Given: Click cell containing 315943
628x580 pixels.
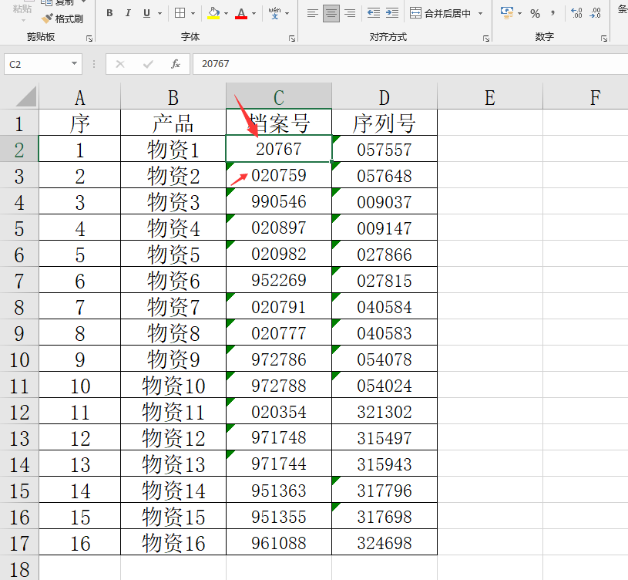Looking at the screenshot, I should 385,464.
